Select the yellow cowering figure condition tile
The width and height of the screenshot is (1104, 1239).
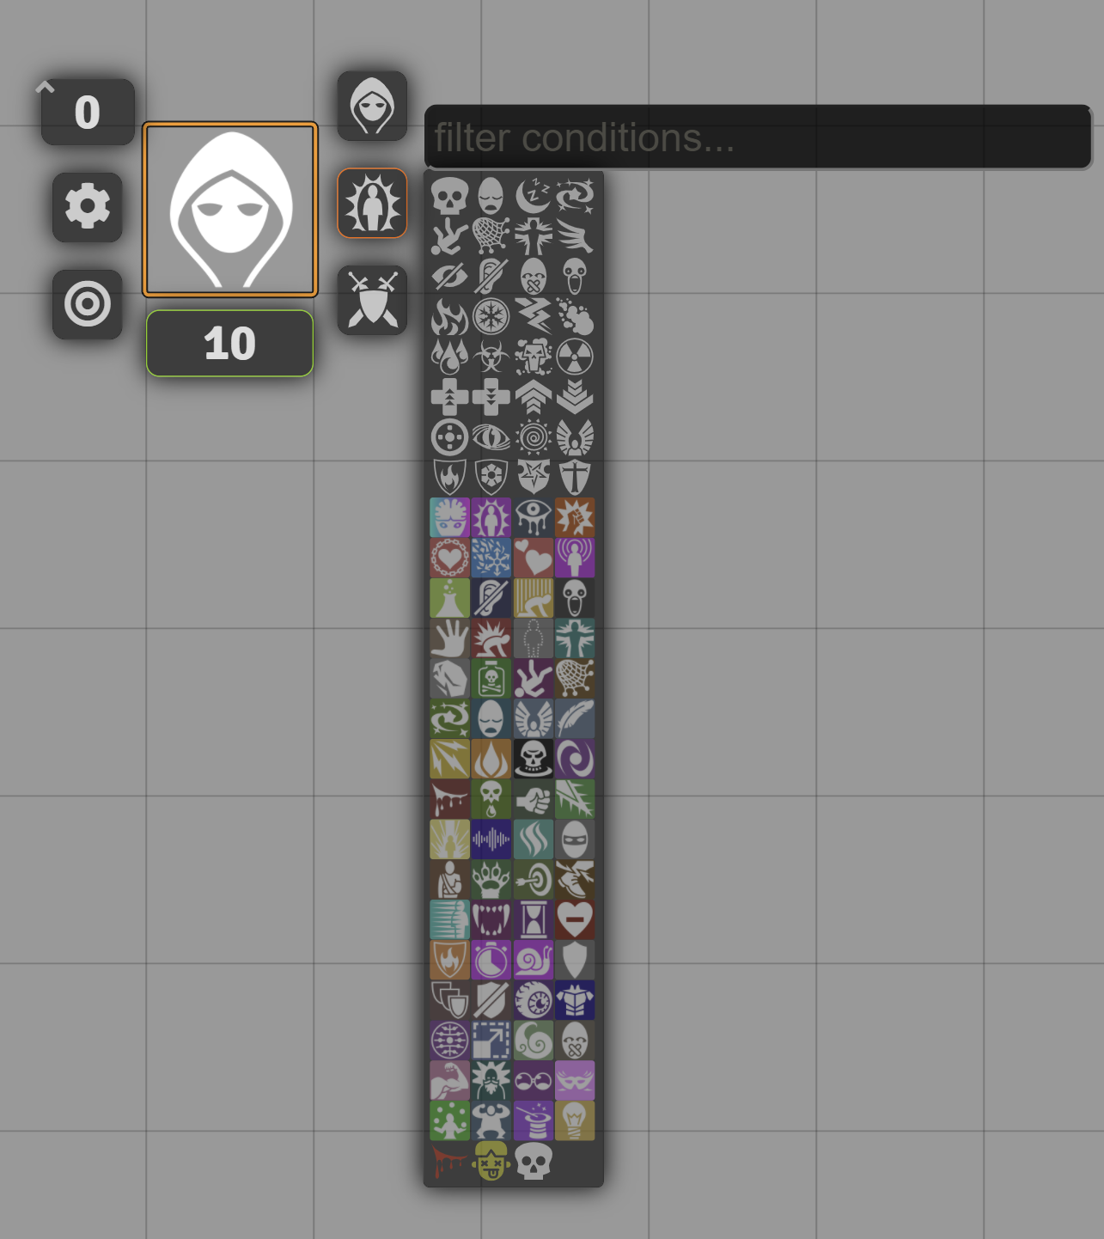533,598
